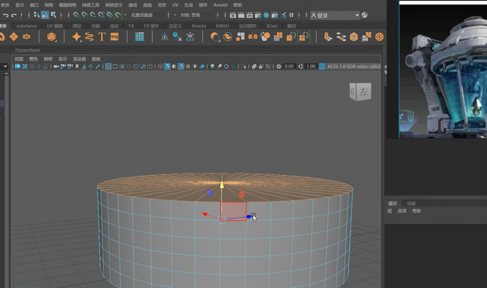Open the content browser grid icon
487x288 pixels.
[x=139, y=37]
